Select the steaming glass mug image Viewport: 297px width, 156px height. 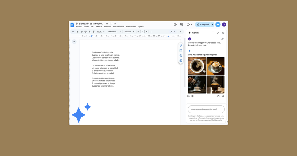(x=215, y=84)
